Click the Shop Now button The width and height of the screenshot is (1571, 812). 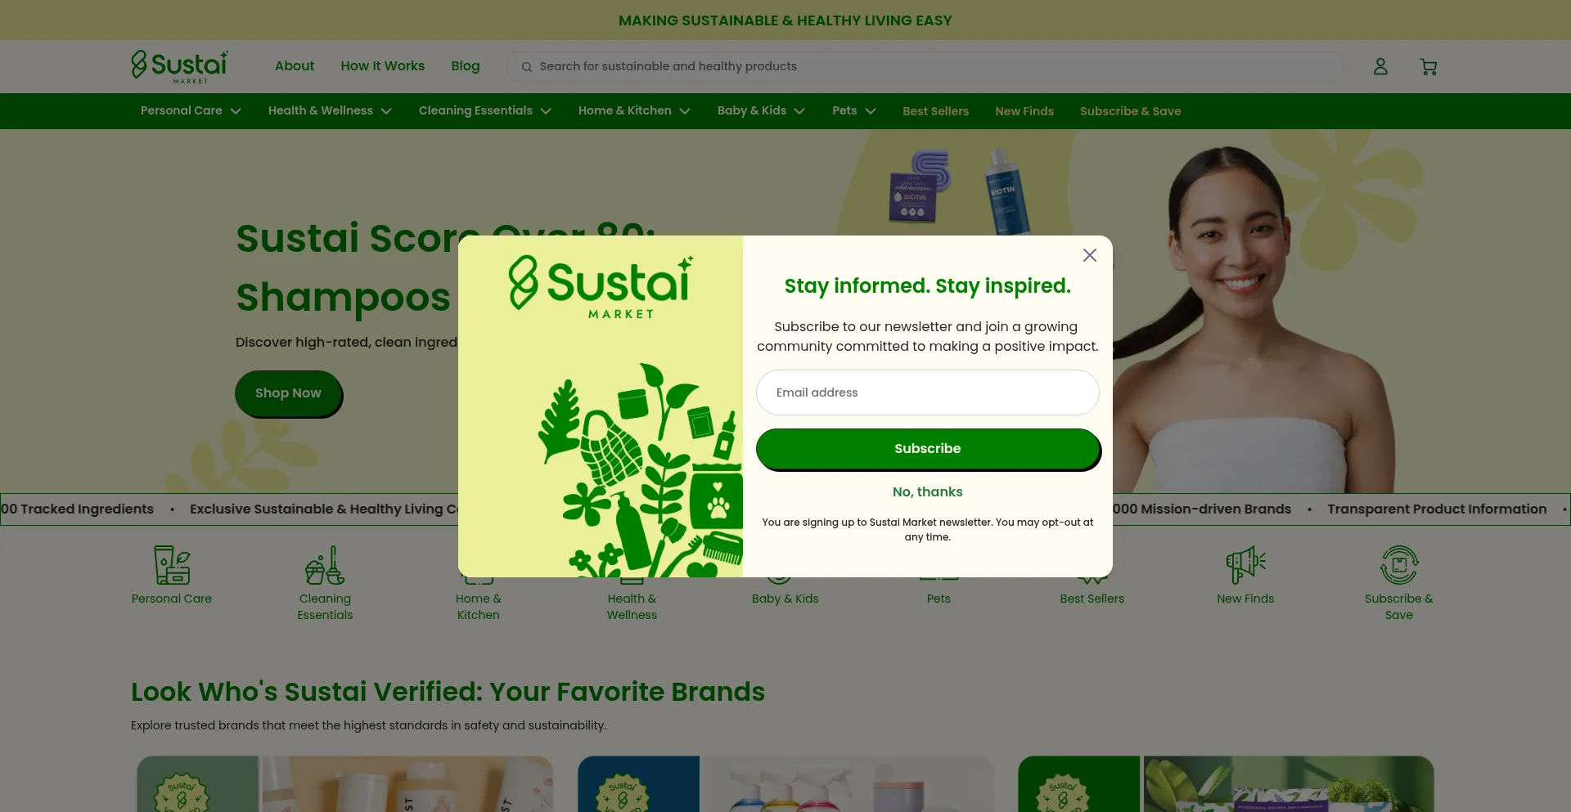pos(288,393)
